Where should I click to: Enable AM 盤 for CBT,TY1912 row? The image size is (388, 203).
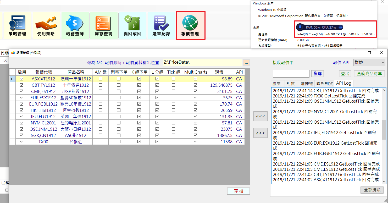tap(100, 85)
